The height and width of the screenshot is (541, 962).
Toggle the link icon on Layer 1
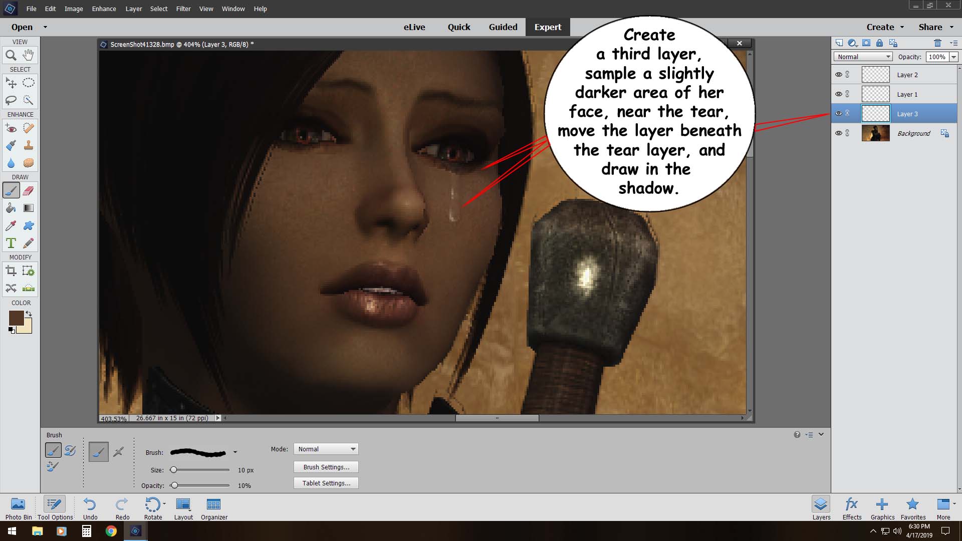point(847,94)
